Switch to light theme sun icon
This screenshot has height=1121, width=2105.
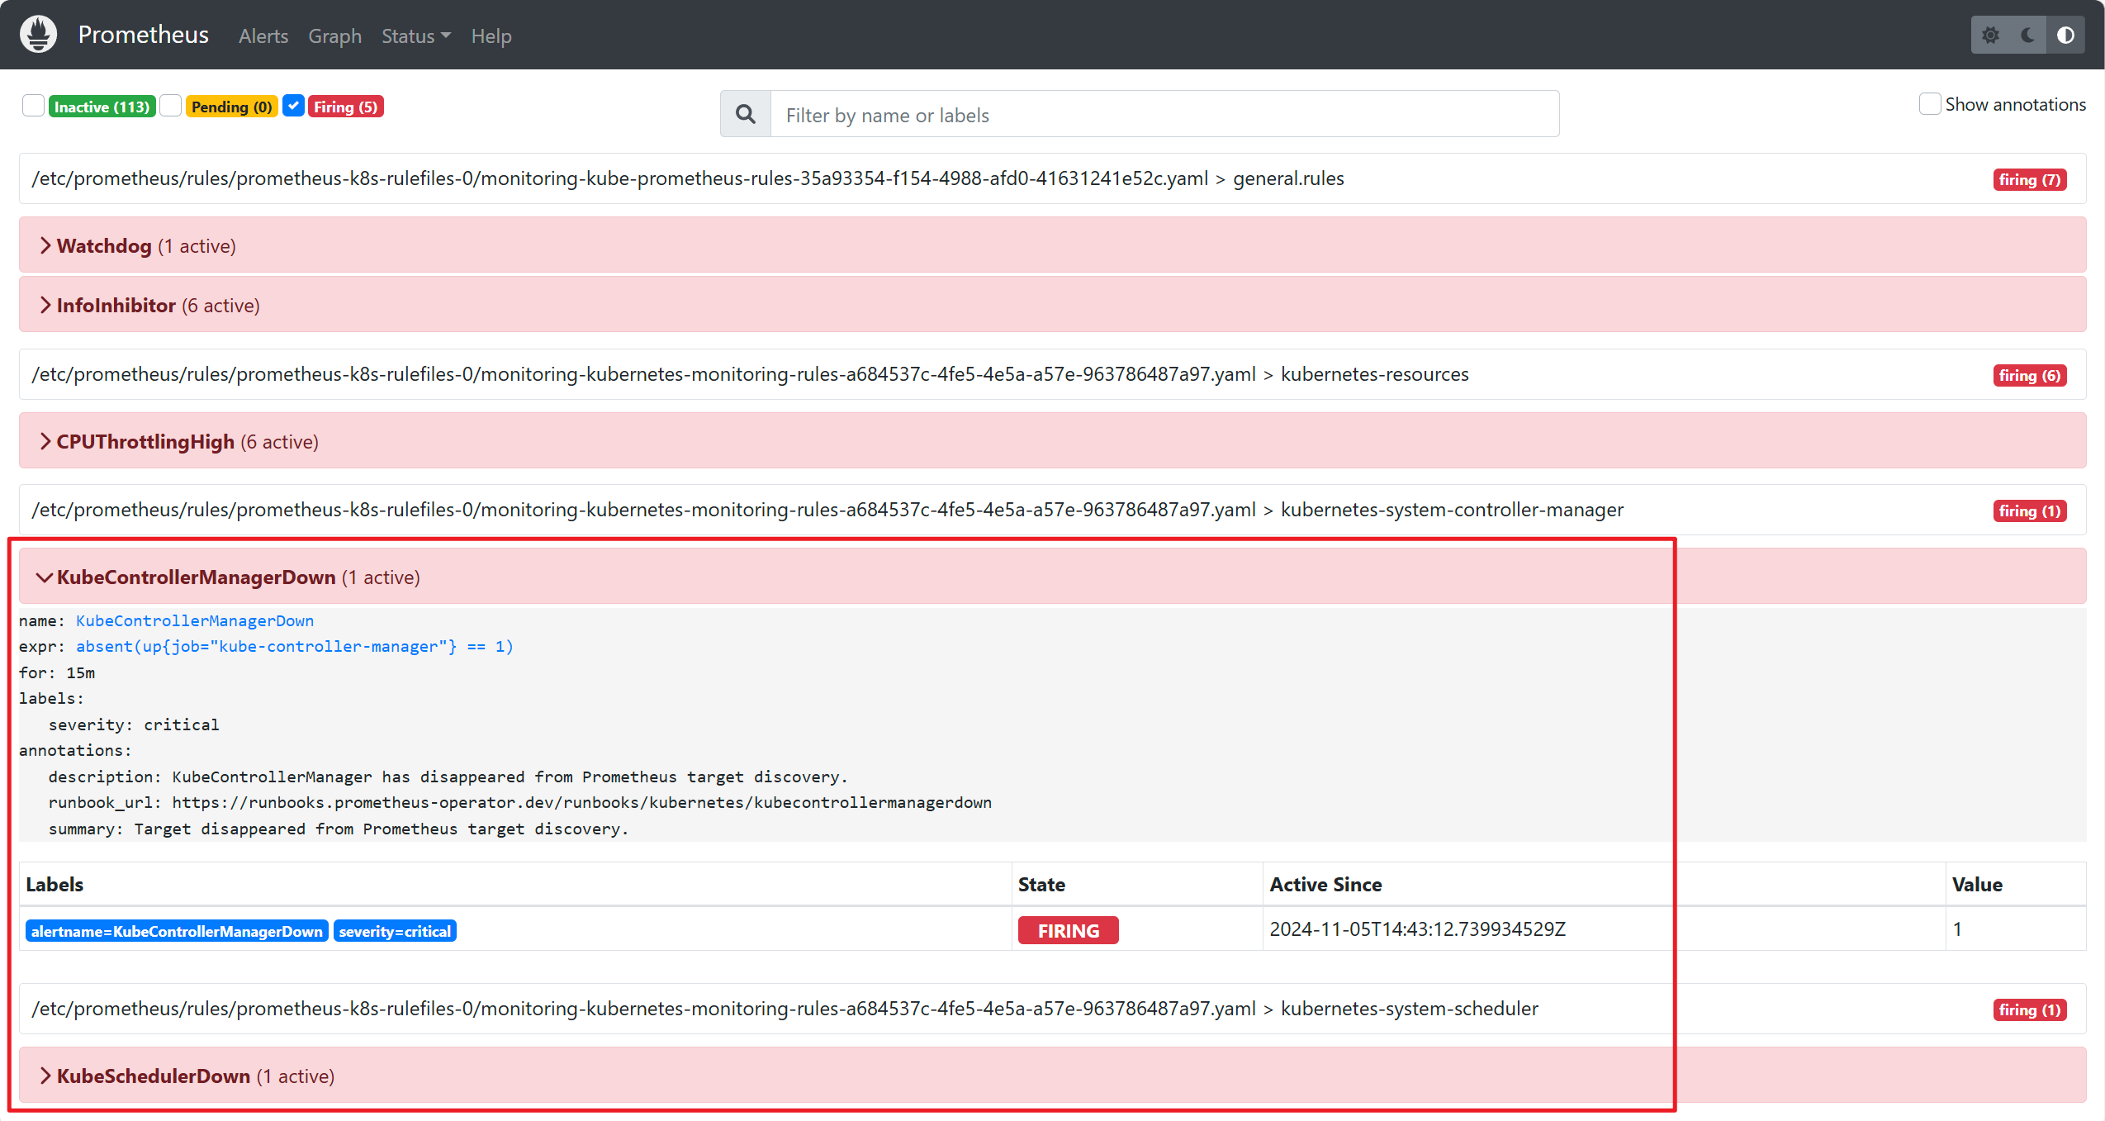pyautogui.click(x=1990, y=36)
